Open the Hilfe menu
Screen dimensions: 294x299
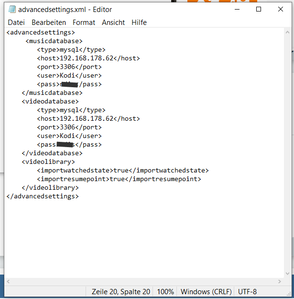139,23
